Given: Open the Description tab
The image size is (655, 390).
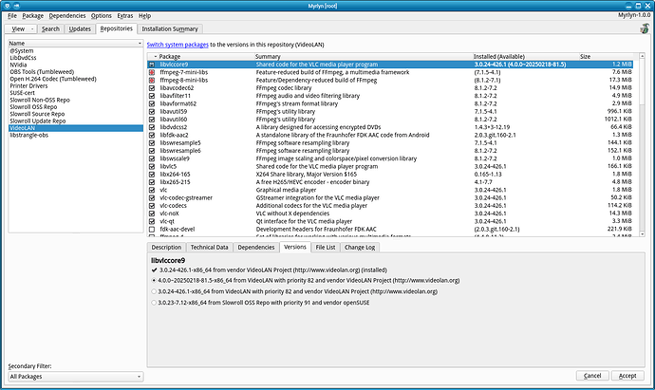Looking at the screenshot, I should point(166,248).
